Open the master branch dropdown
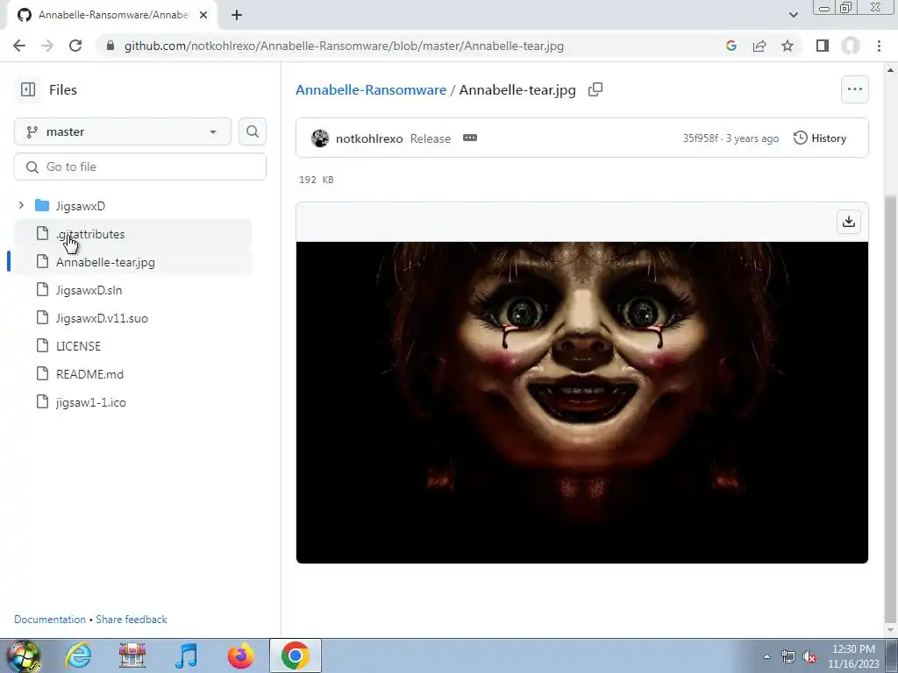Screen dimensions: 898x673 click(123, 131)
